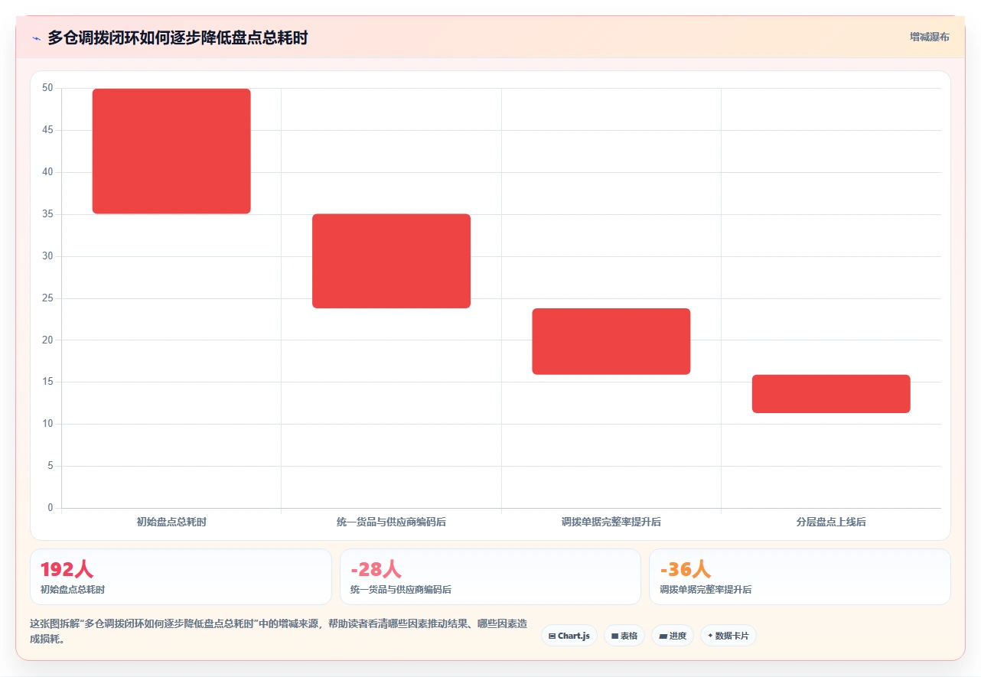The height and width of the screenshot is (677, 981).
Task: Click x-axis label 统一货品与供应商编码后
Action: [391, 522]
